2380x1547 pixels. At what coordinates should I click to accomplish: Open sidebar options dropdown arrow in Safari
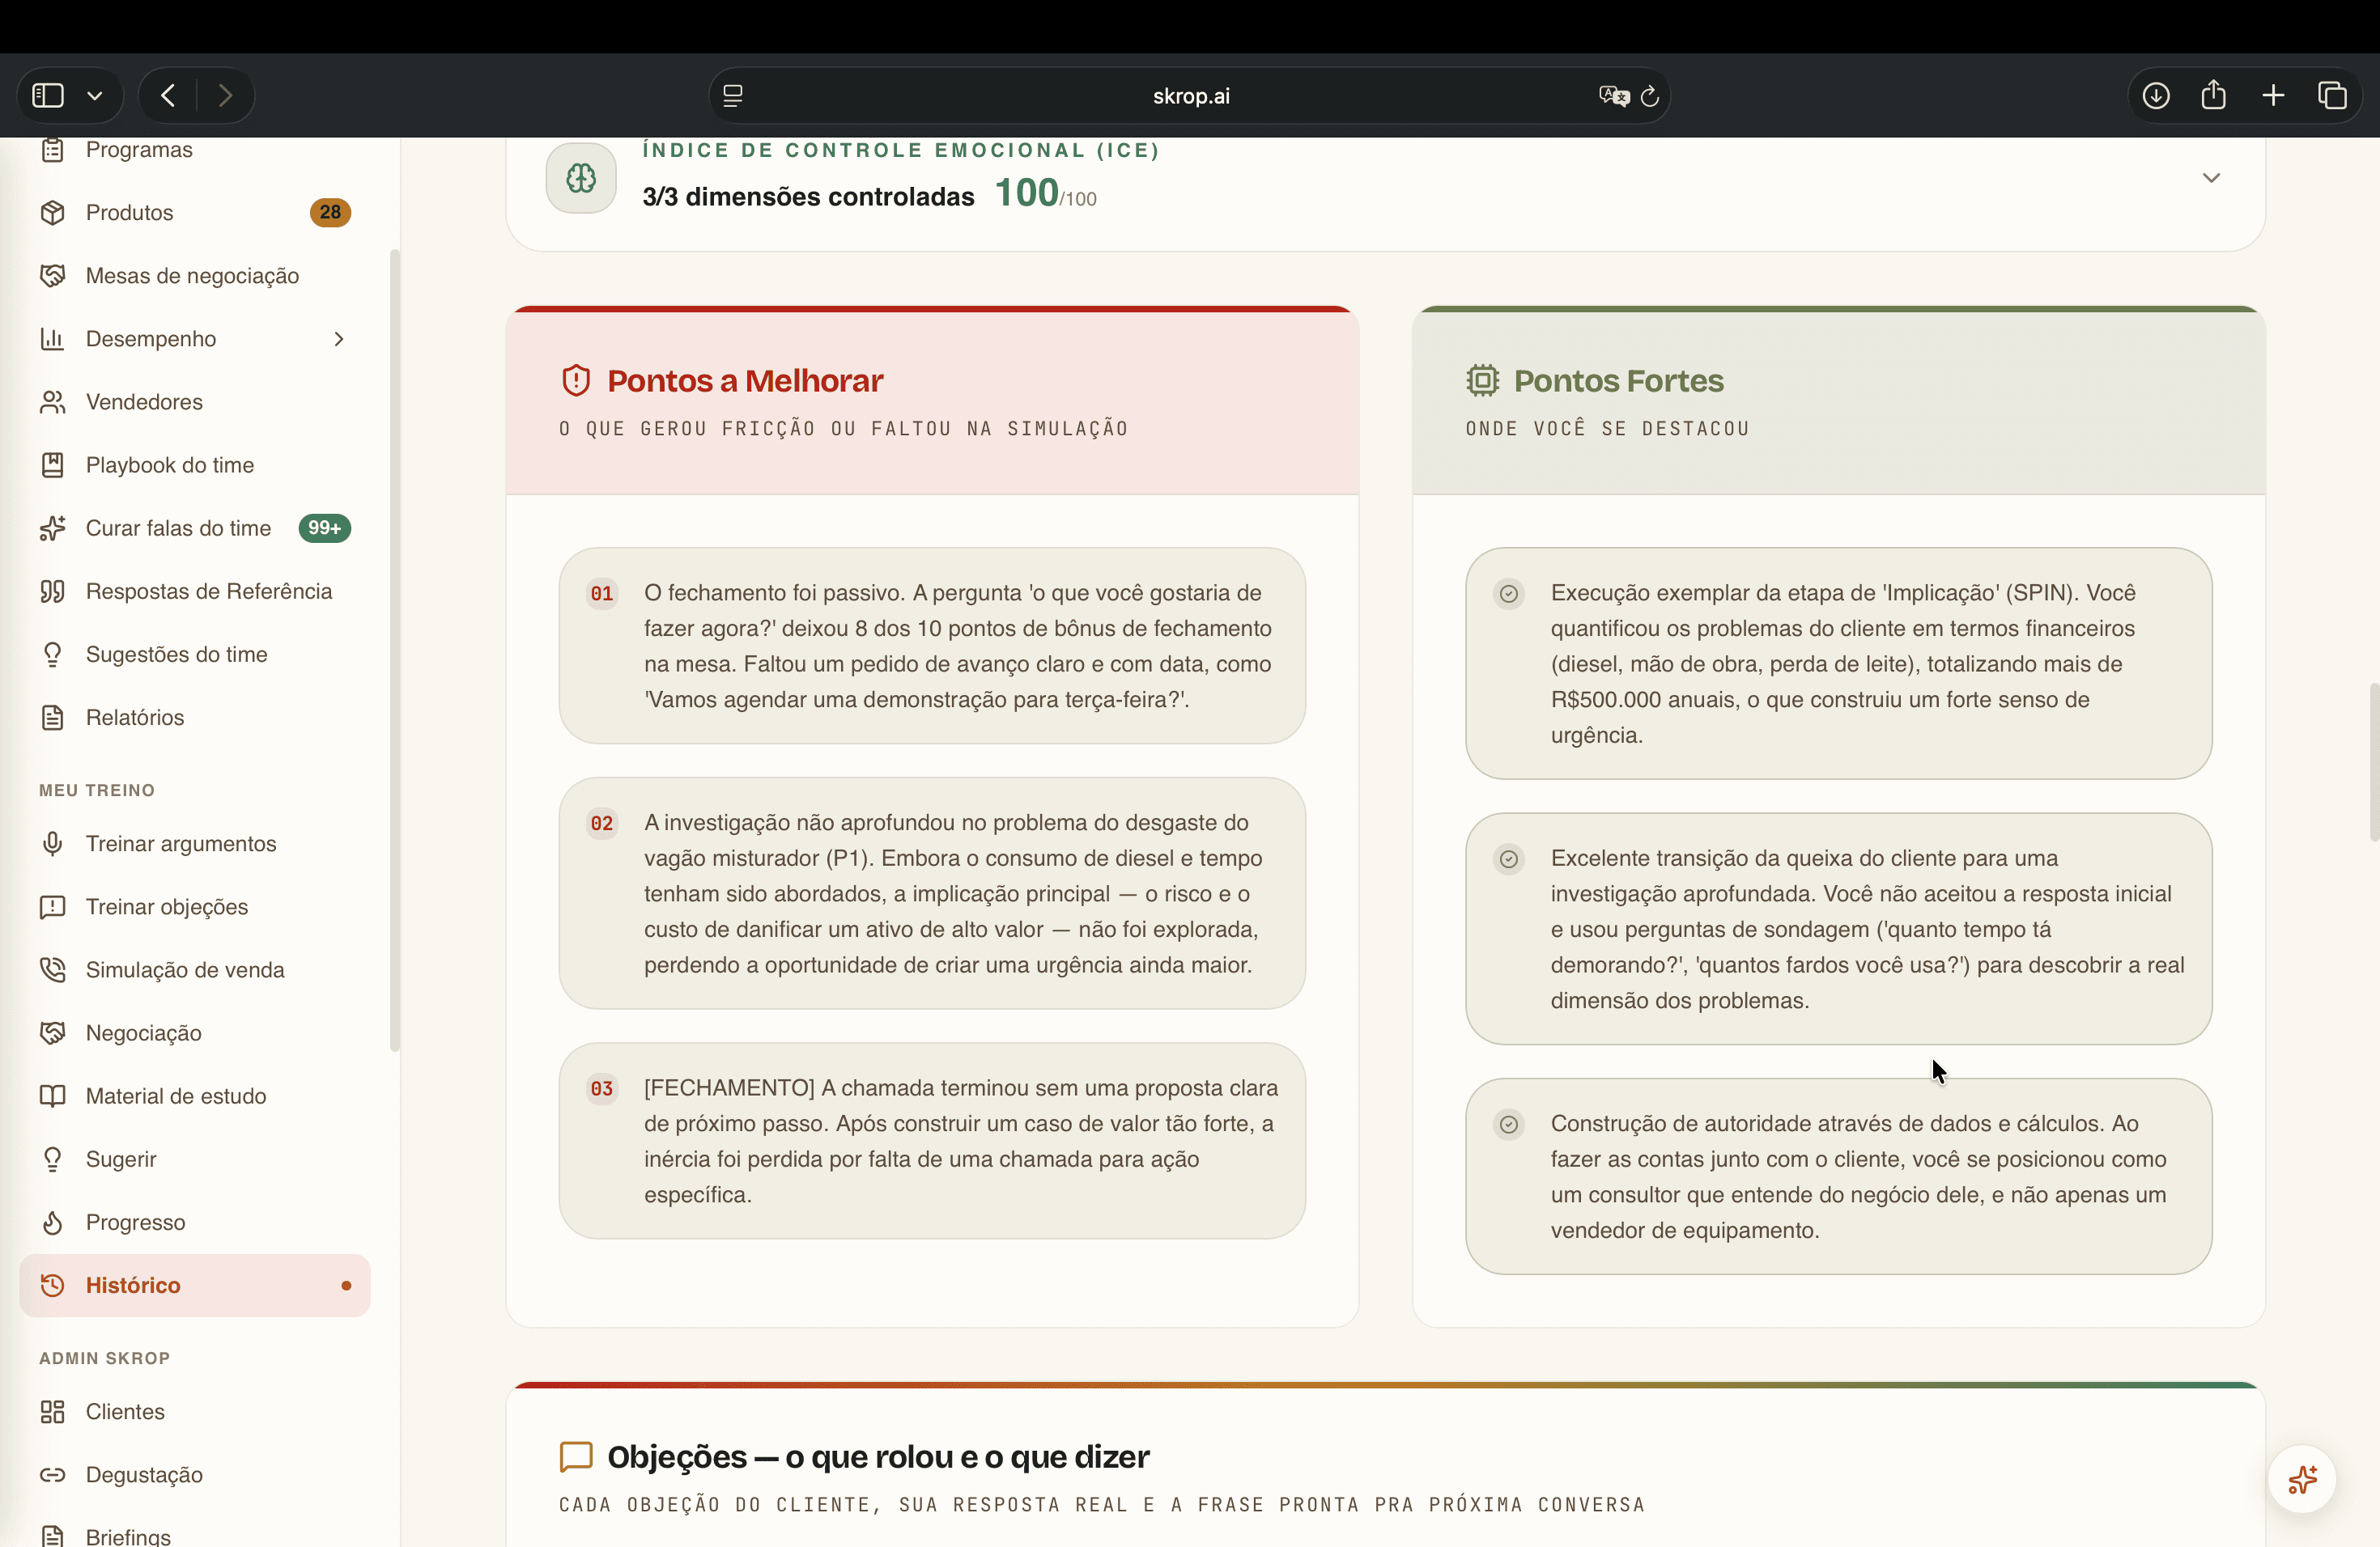95,96
